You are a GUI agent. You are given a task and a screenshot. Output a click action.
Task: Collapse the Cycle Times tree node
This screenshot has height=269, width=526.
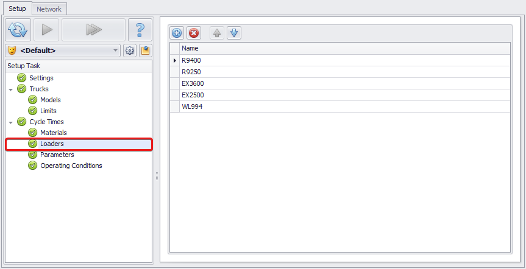11,122
